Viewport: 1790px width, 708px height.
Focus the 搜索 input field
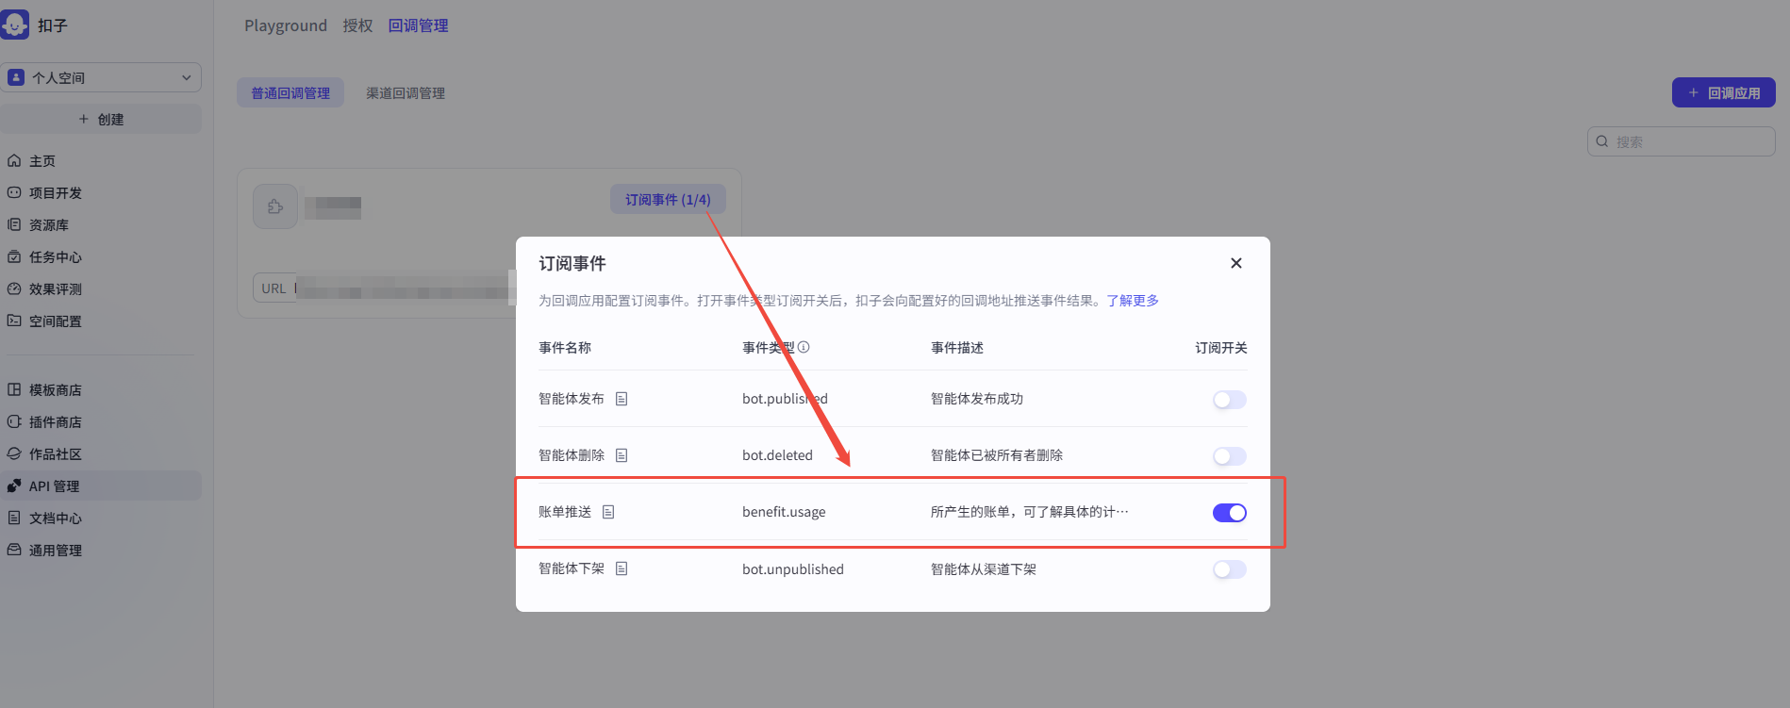pos(1688,141)
